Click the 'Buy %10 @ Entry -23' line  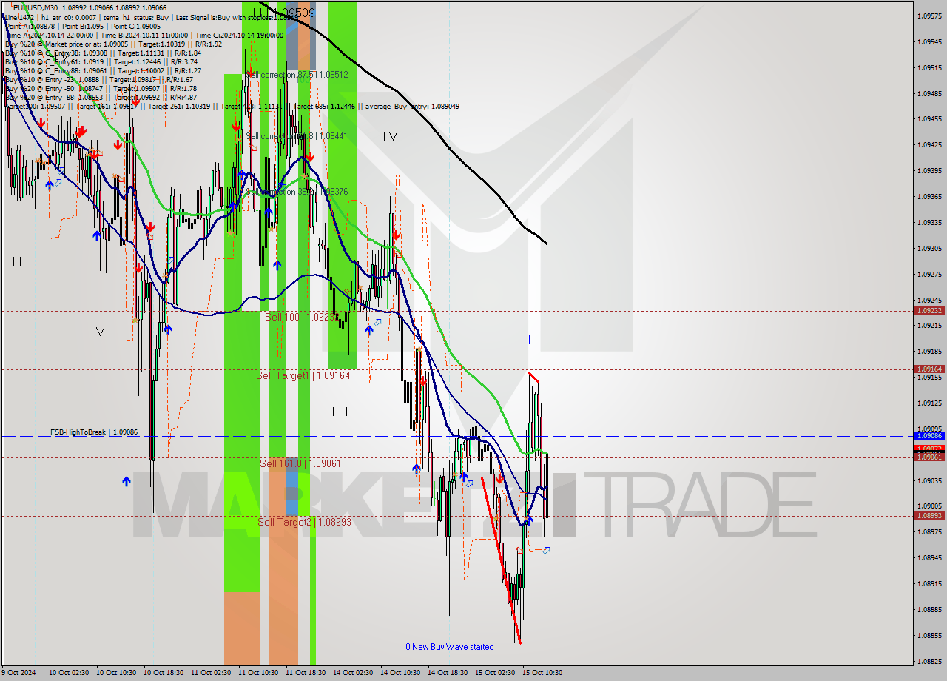[x=99, y=79]
